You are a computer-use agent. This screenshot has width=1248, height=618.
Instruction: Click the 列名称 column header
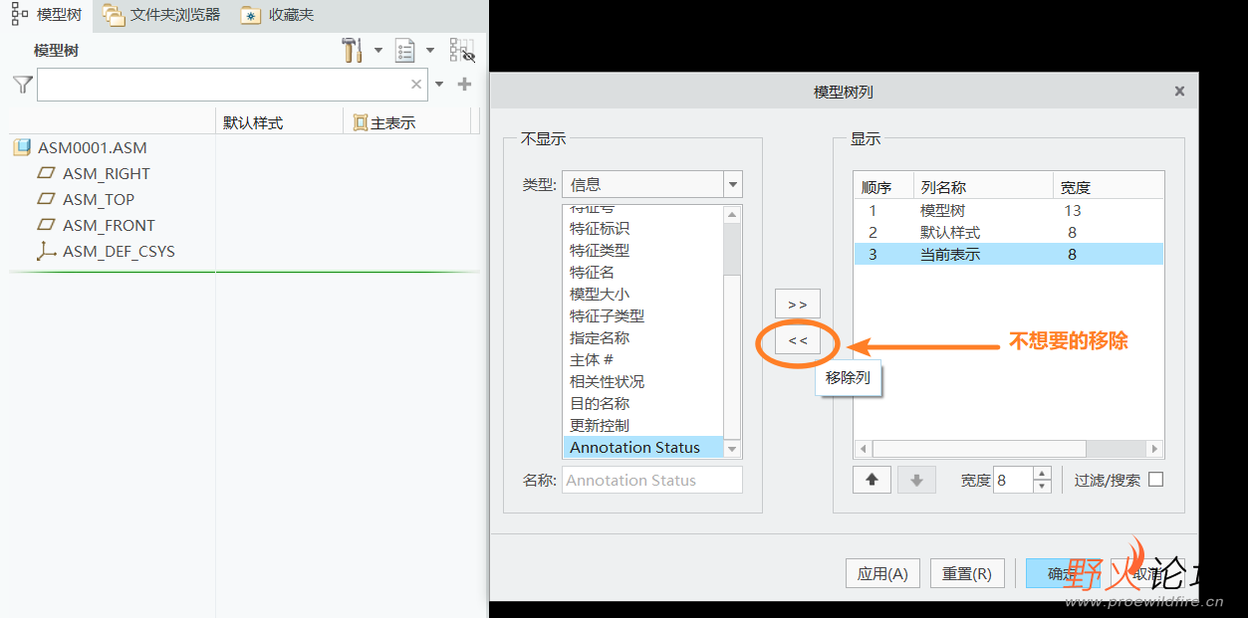point(983,187)
